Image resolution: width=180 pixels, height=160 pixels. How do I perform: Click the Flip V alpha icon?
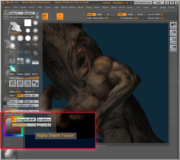click(x=20, y=83)
